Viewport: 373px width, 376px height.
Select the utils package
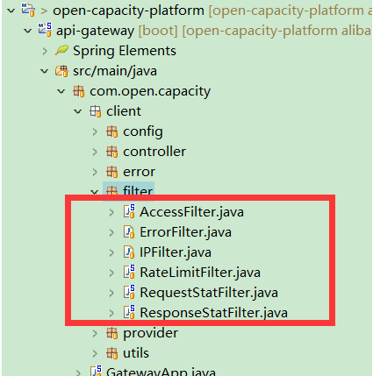136,353
